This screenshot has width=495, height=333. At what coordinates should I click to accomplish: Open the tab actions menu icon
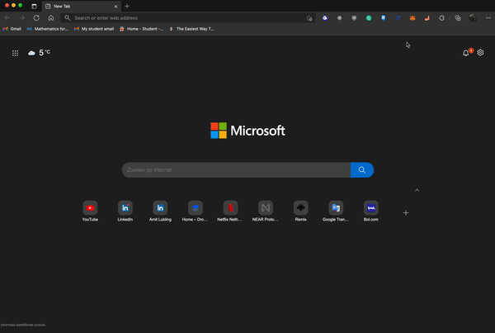point(34,6)
